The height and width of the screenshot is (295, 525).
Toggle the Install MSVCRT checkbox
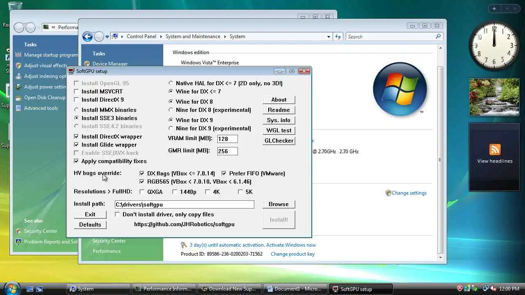coord(76,91)
